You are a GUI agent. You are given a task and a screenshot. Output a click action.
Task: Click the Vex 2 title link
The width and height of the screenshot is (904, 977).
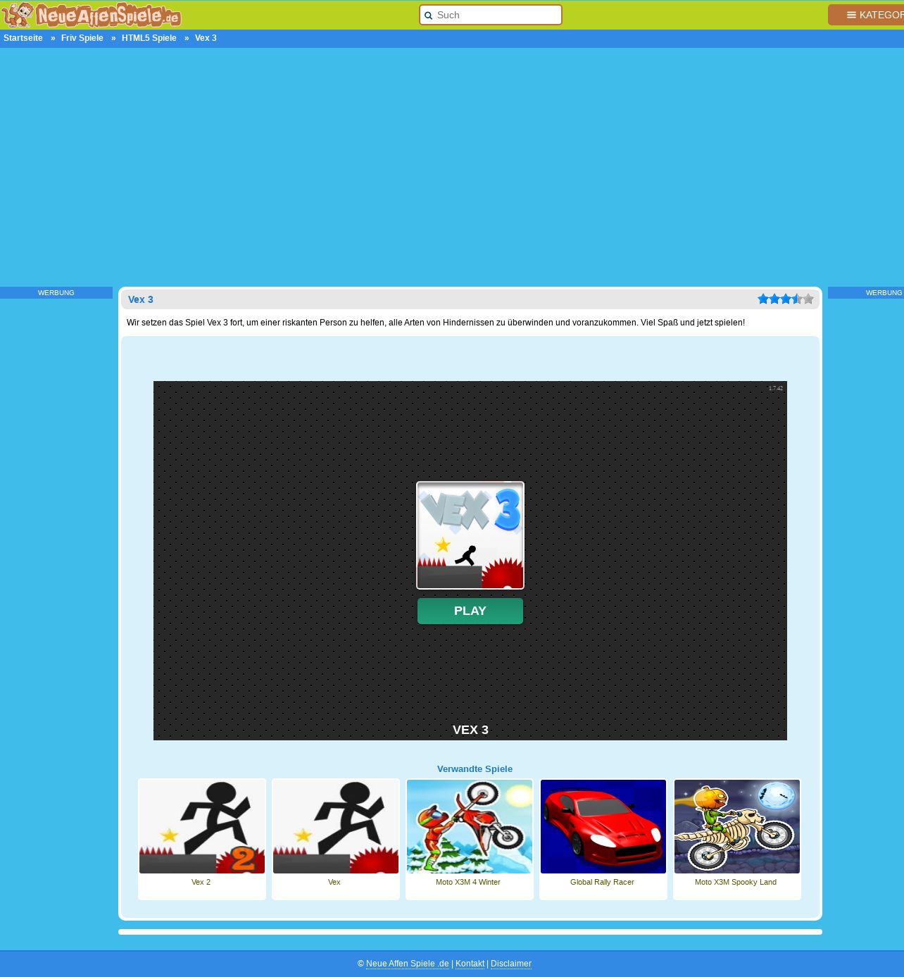[201, 882]
